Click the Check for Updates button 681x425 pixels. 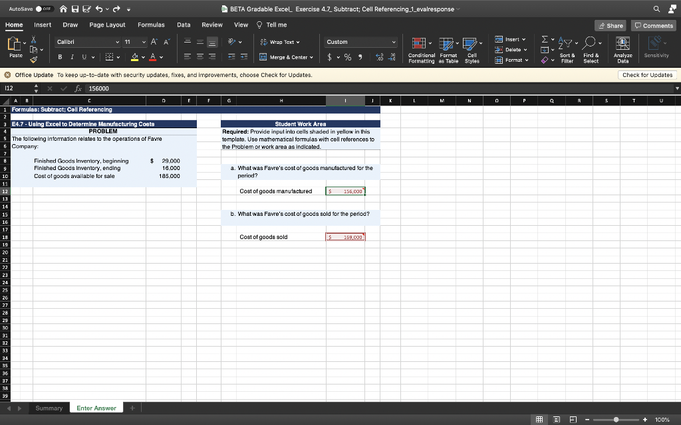(646, 75)
